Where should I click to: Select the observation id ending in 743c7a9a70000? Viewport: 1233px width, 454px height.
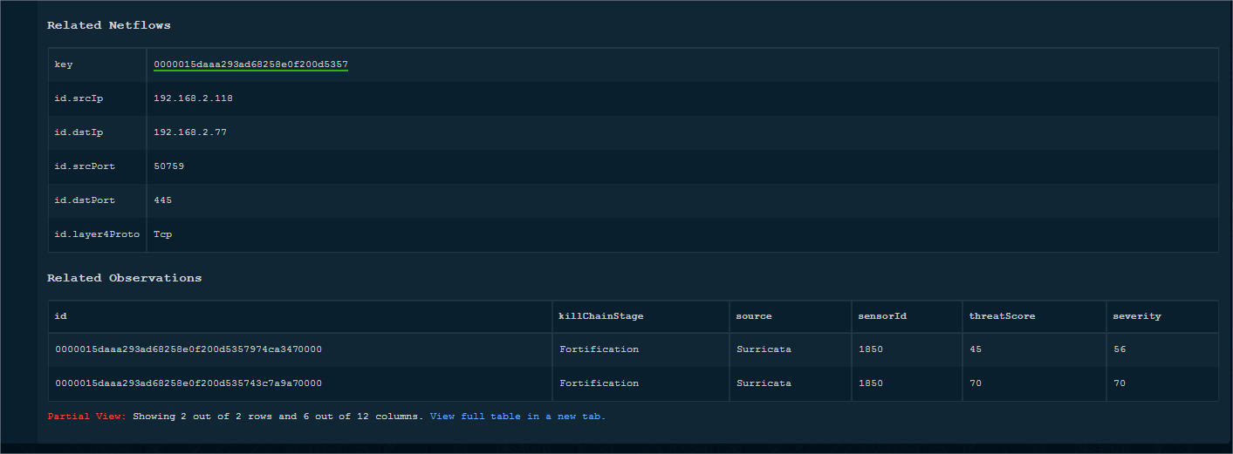coord(188,383)
